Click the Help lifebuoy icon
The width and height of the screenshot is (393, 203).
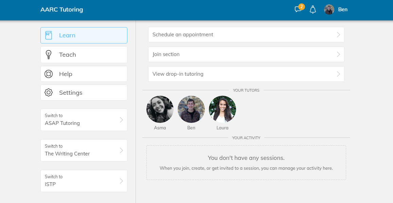49,74
